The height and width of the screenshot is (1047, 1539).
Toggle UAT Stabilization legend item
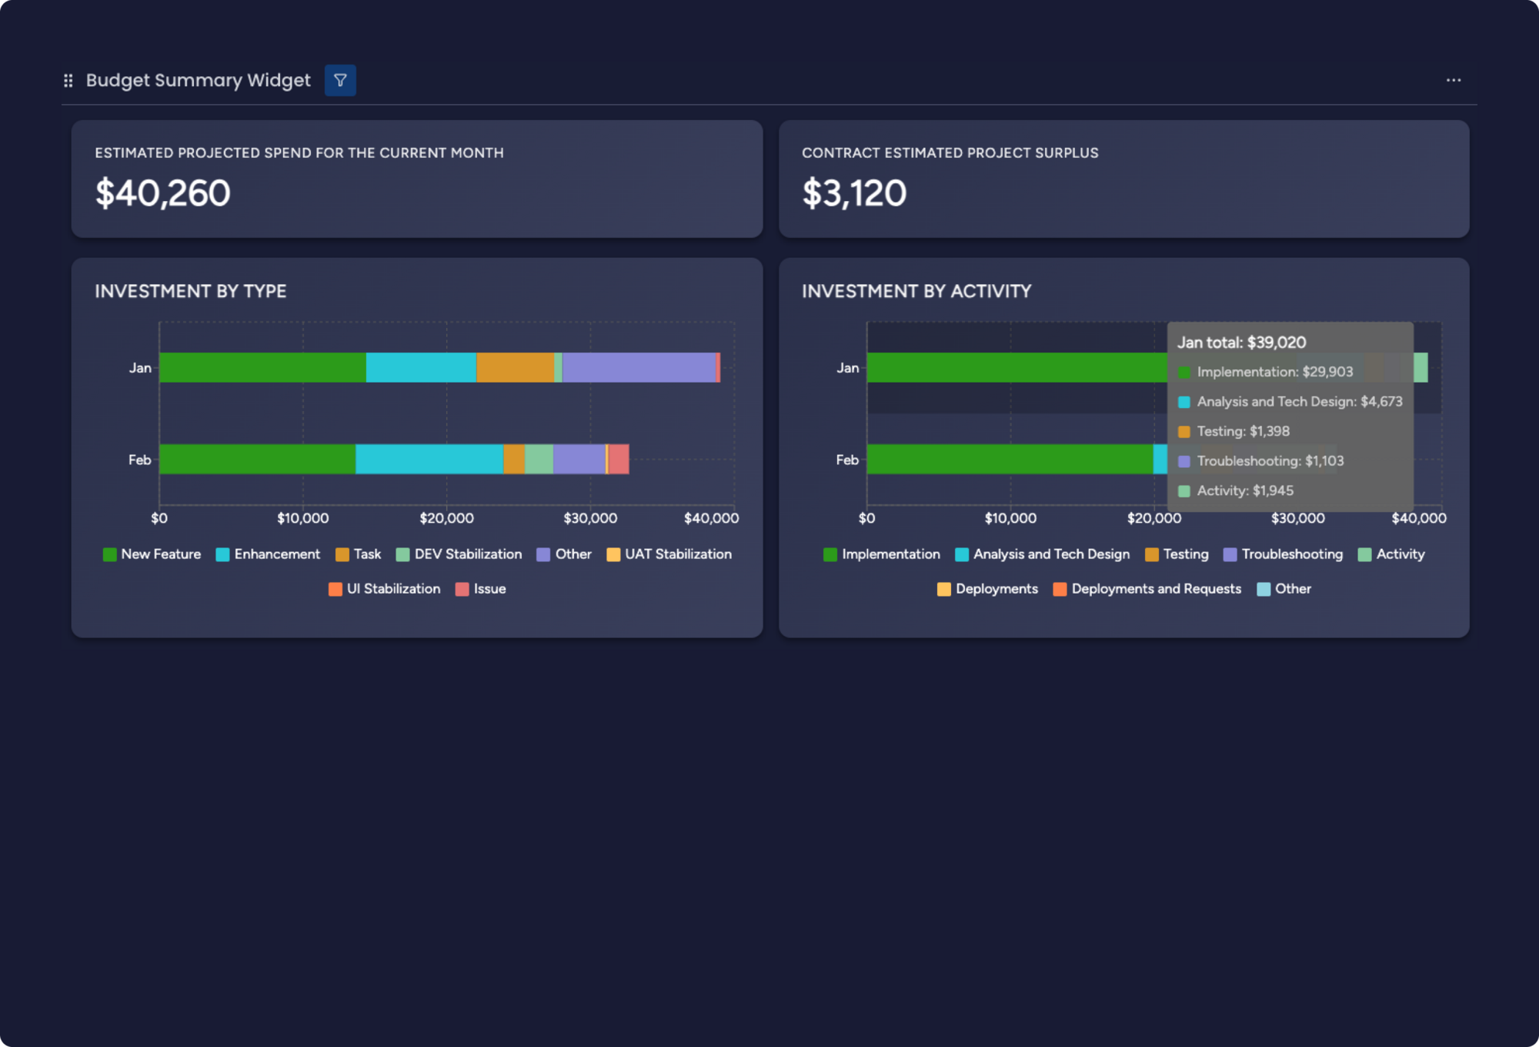[x=669, y=554]
